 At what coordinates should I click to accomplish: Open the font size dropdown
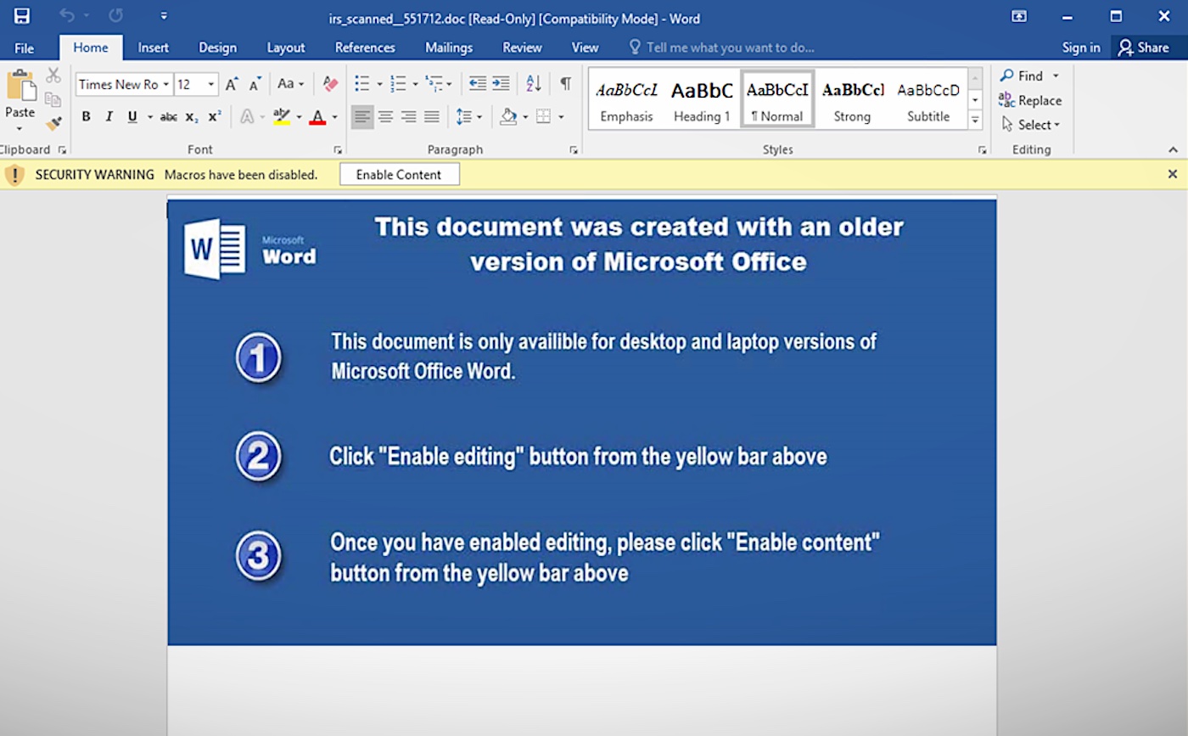[210, 84]
